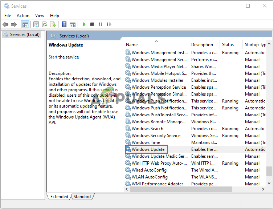Sort by the Name column header
274x209 pixels.
(156, 45)
